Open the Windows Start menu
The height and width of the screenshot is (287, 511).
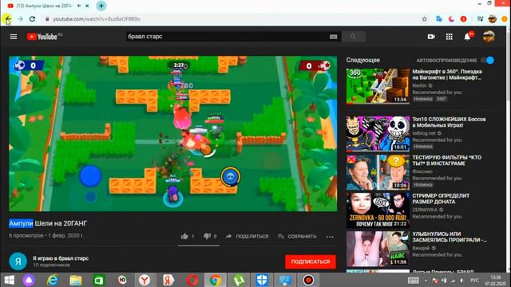pos(10,280)
